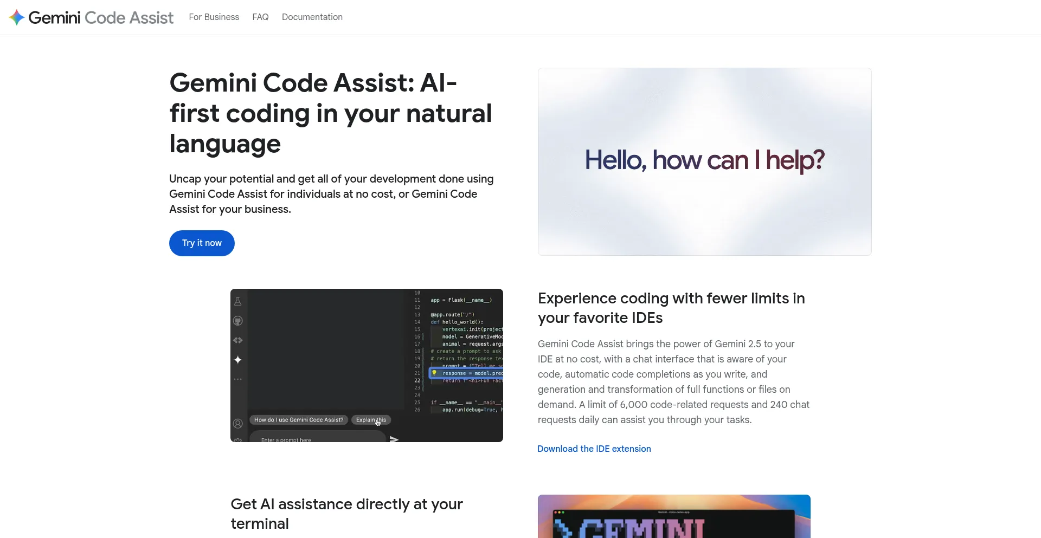This screenshot has width=1041, height=538.
Task: Click the GitHub icon in IDE sidebar
Action: [237, 321]
